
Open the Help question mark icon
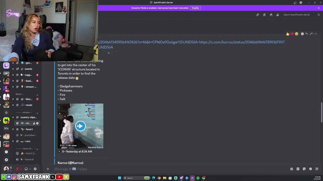pyautogui.click(x=301, y=3)
